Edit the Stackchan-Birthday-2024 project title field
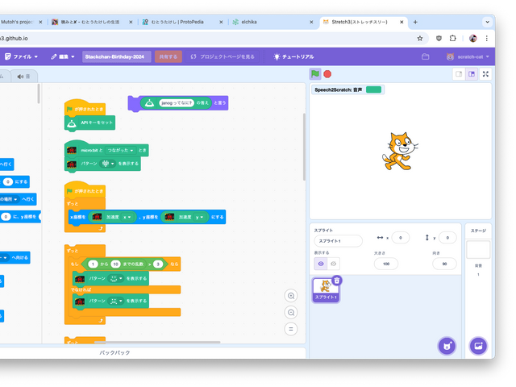This screenshot has width=516, height=387. pyautogui.click(x=116, y=56)
